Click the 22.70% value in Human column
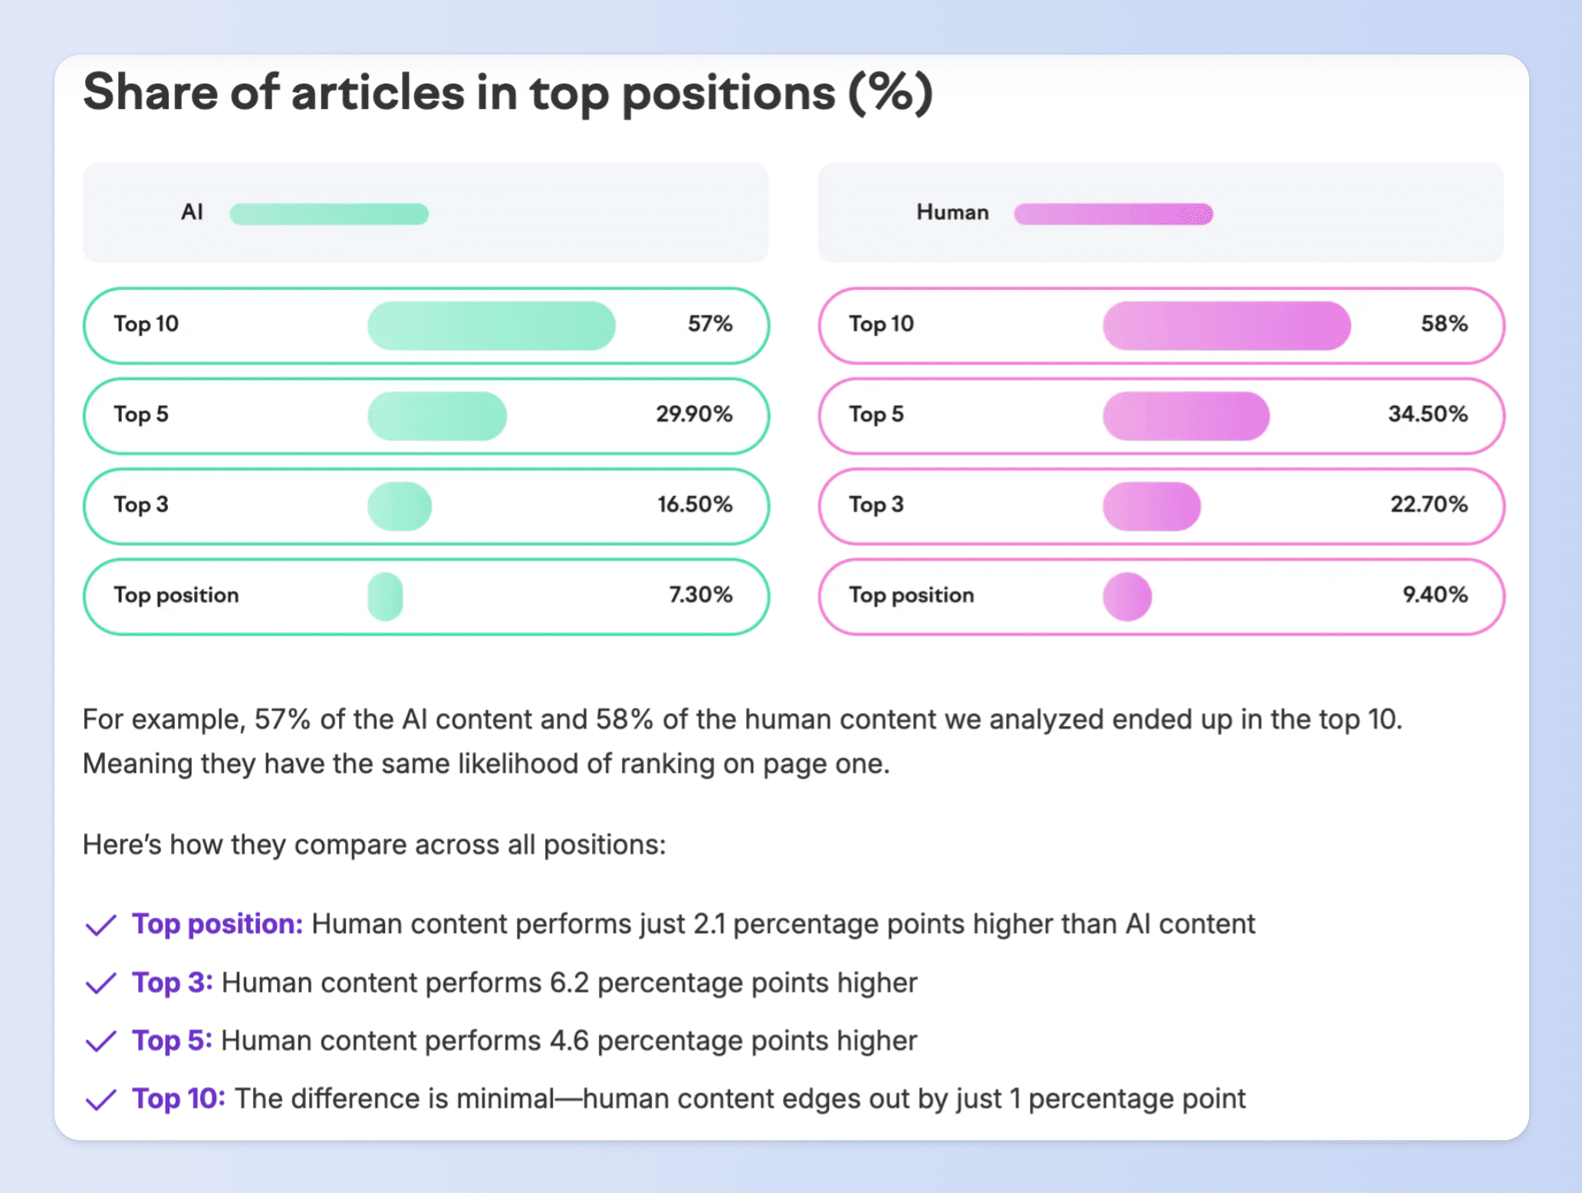This screenshot has width=1582, height=1193. point(1429,504)
